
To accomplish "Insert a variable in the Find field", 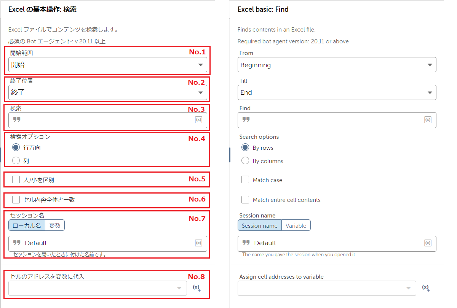I will pos(428,120).
